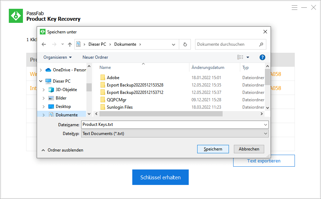321x199 pixels.
Task: Click the Abbrechen button
Action: 249,149
